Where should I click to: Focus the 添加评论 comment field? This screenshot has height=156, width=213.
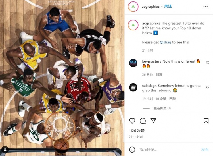tap(168, 150)
